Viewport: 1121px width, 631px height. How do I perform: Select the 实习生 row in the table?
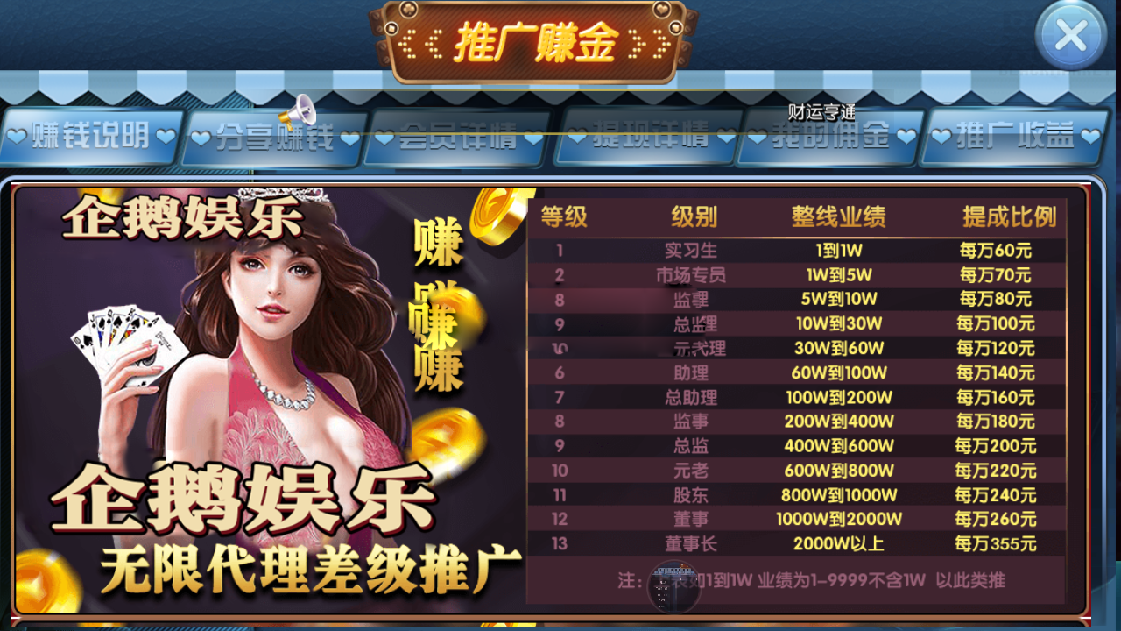coord(796,250)
